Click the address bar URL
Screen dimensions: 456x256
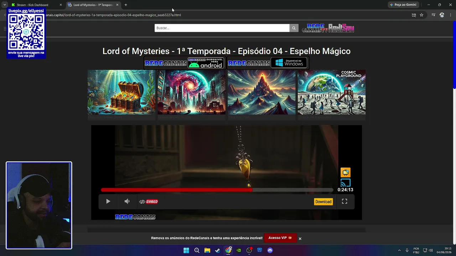tap(114, 15)
